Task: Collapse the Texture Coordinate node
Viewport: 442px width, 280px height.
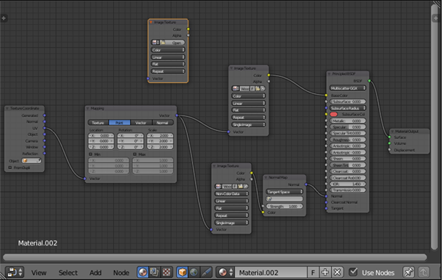Action: click(7, 108)
